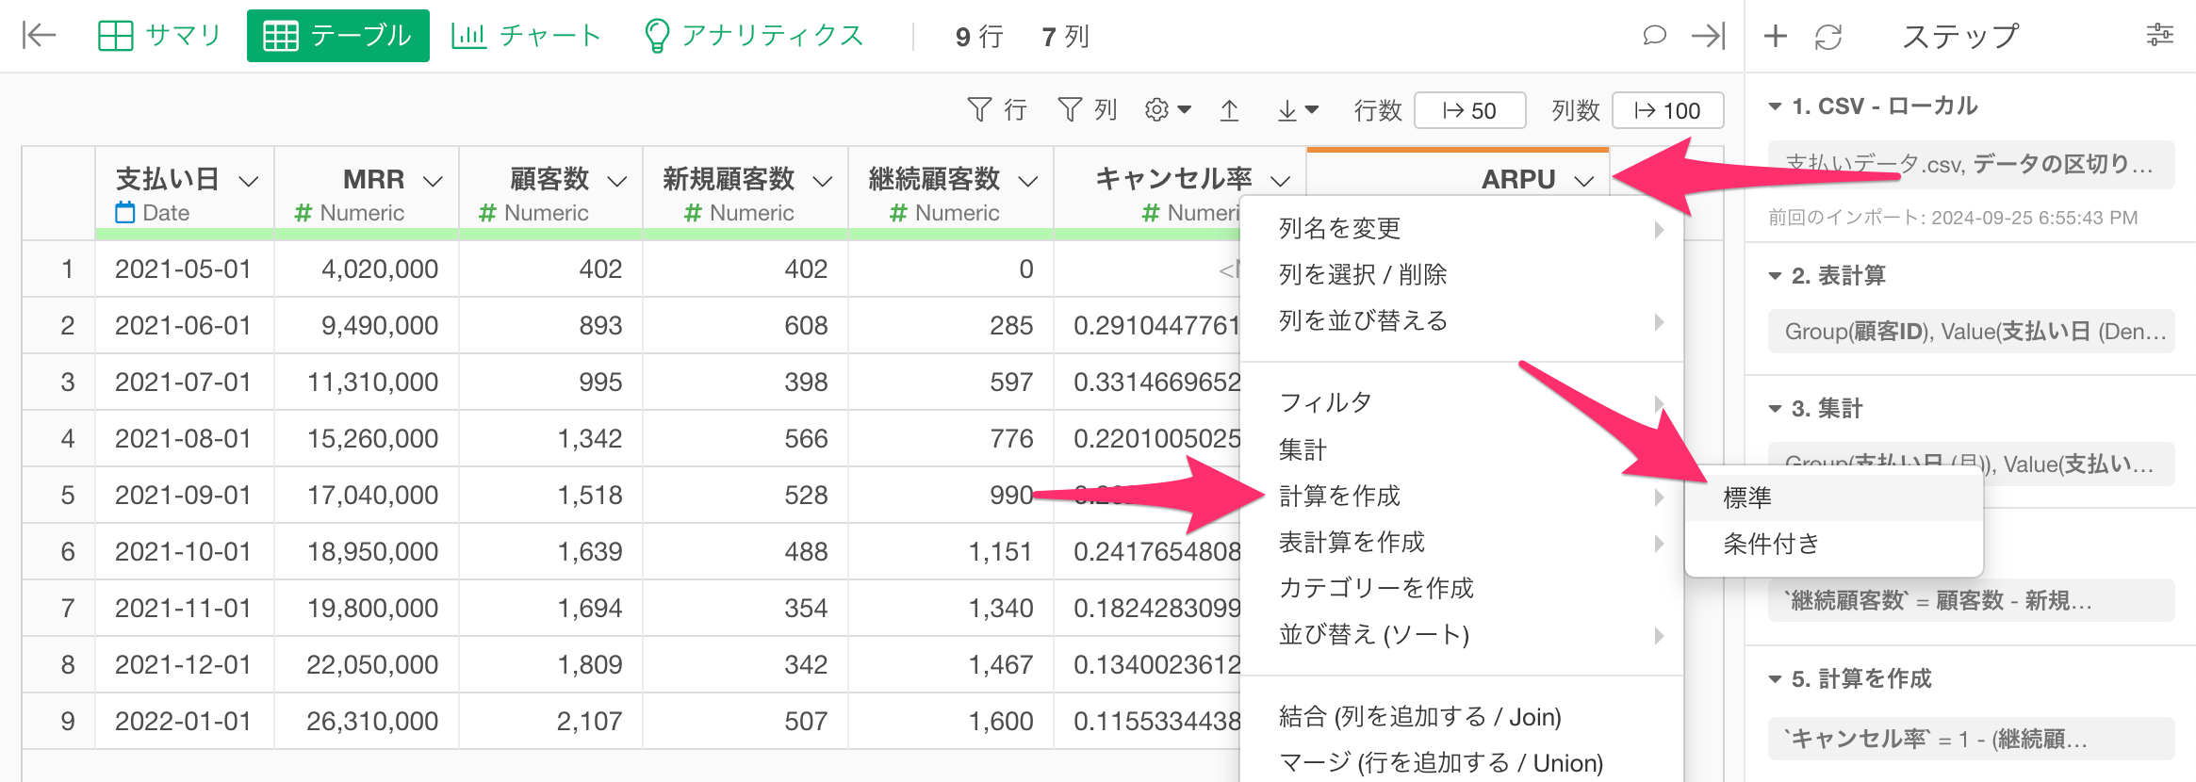Choose 並び替え (ソート) from the menu
2196x782 pixels.
click(1462, 634)
